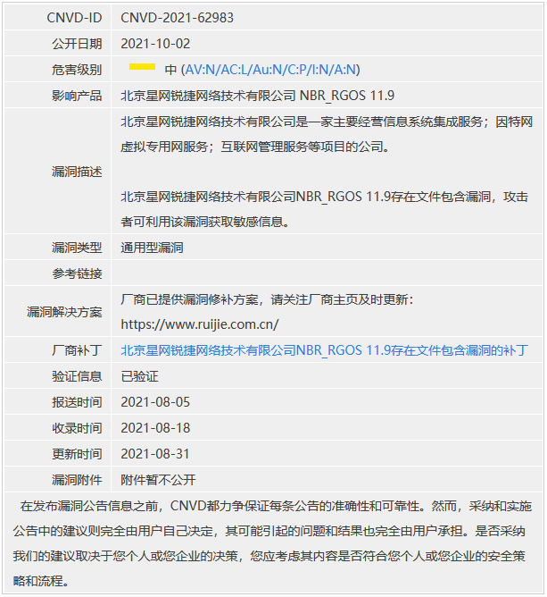
Task: Click the disclaimer paragraph starting 在发布漏洞公告信息之前
Action: point(272,543)
